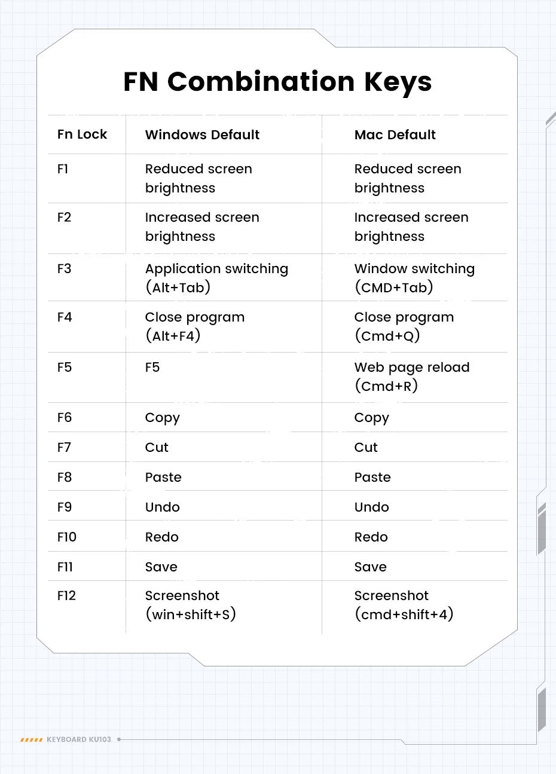This screenshot has height=774, width=556.
Task: Click the "Application switching (Alt+Tab)" cell
Action: click(216, 278)
